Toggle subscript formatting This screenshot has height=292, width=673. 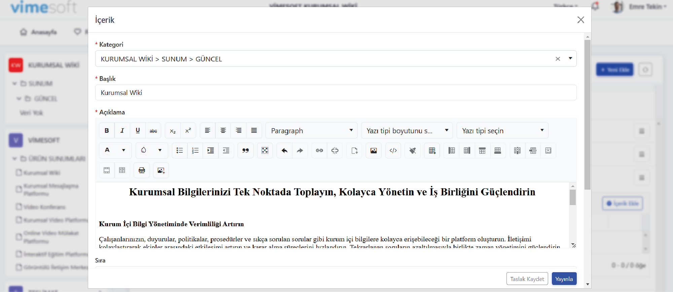[x=173, y=131]
